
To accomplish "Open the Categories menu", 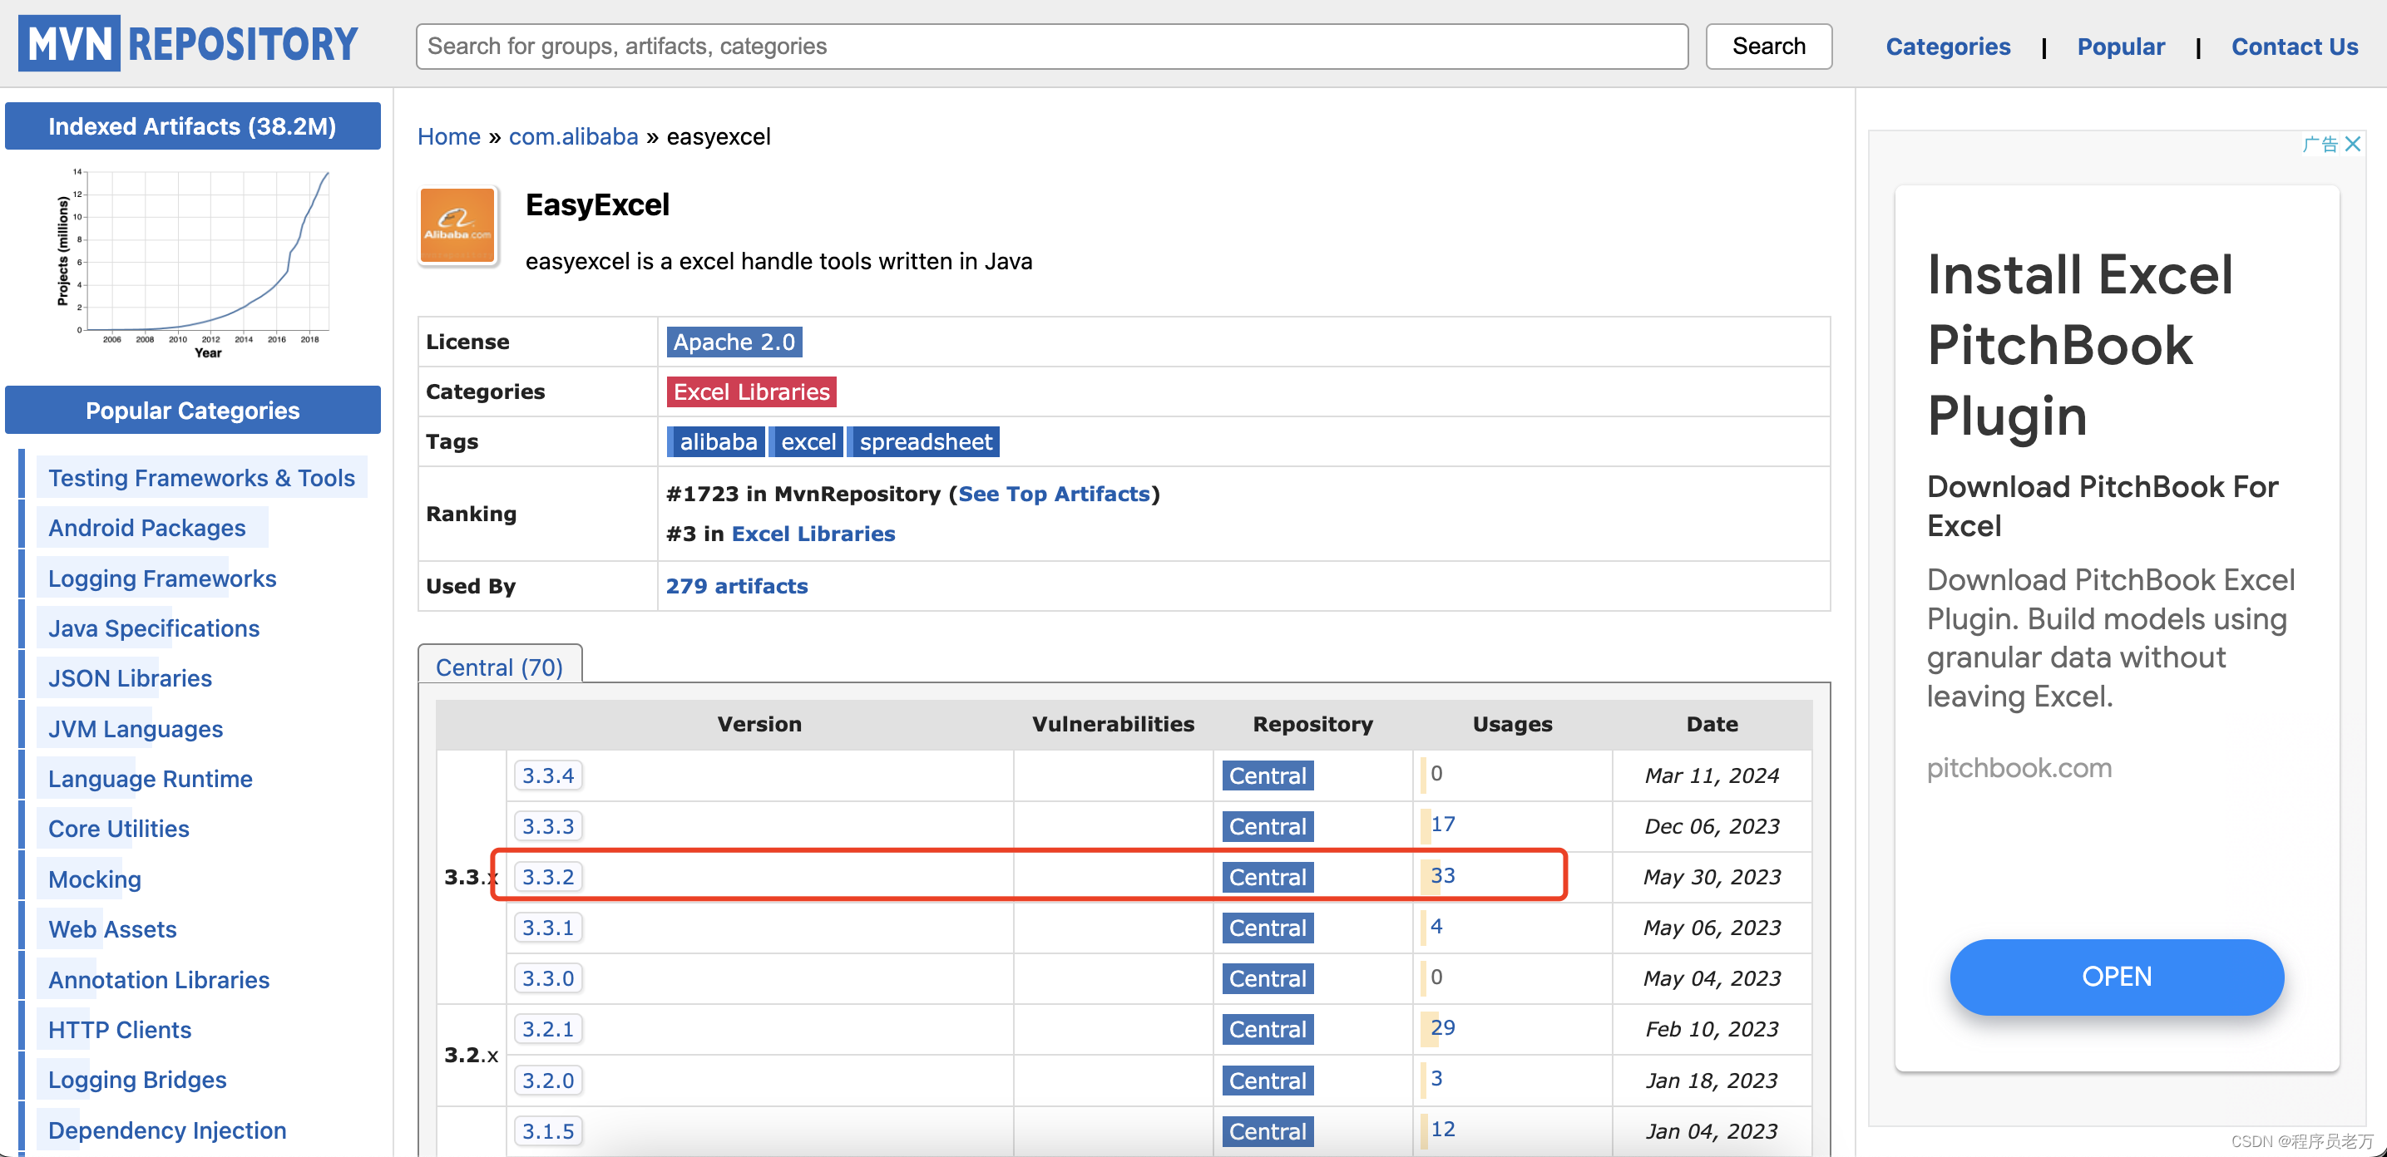I will 1948,46.
